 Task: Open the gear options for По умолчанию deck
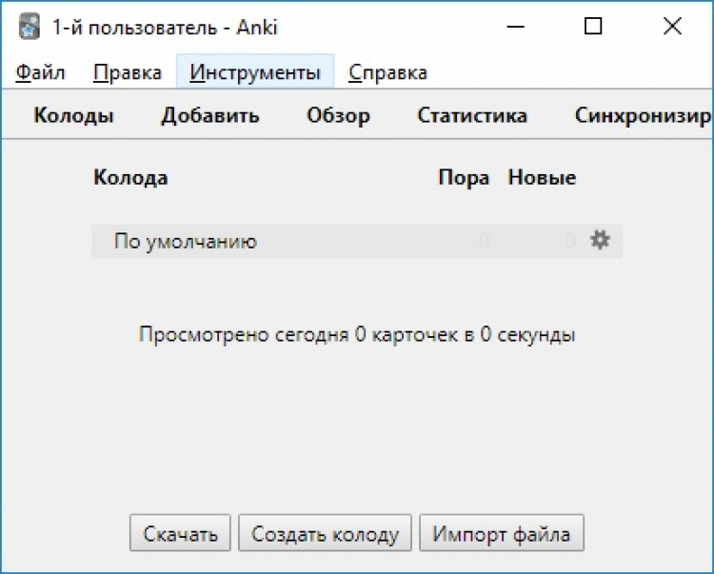pos(600,241)
